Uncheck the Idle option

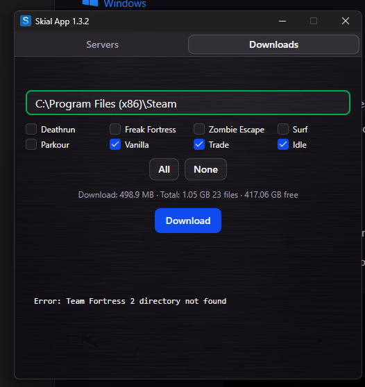[x=283, y=144]
